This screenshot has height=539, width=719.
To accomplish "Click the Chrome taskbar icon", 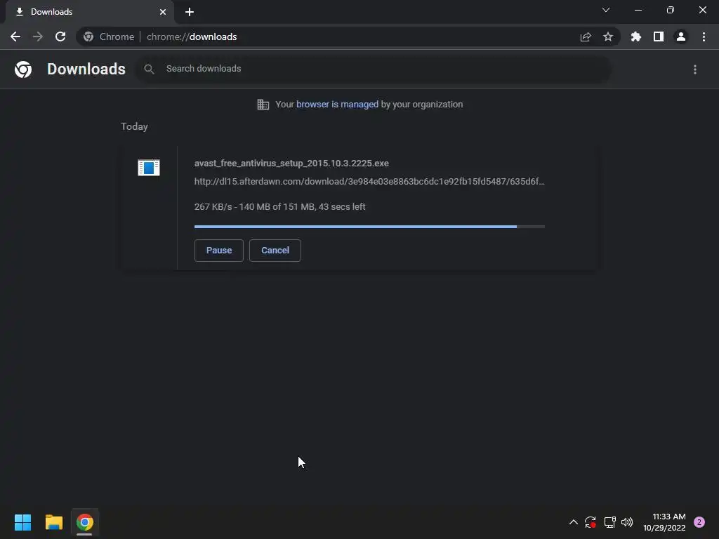I will click(x=85, y=522).
